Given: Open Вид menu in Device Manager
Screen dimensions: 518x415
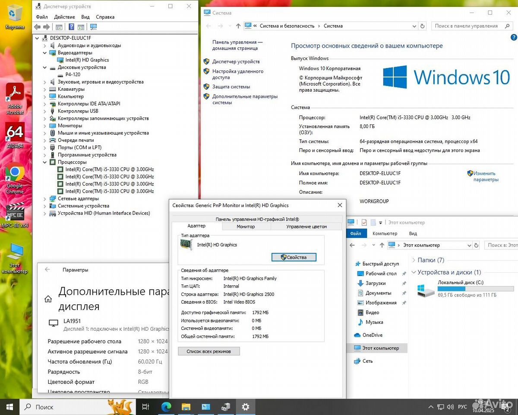Looking at the screenshot, I should click(85, 17).
